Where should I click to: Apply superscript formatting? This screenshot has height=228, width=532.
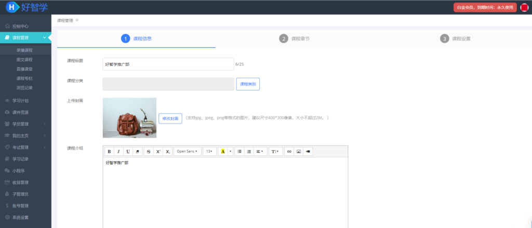(x=158, y=151)
